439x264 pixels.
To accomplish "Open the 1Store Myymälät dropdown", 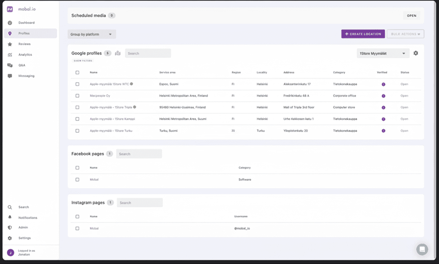I will click(x=383, y=53).
